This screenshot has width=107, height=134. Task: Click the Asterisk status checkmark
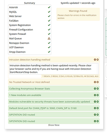49,7
